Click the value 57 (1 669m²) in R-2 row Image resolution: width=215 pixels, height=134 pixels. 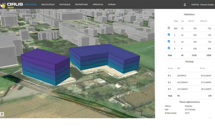click(x=206, y=82)
